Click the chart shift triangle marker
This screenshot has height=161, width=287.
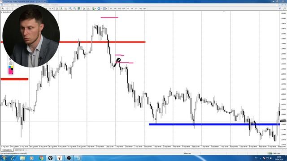(224, 11)
